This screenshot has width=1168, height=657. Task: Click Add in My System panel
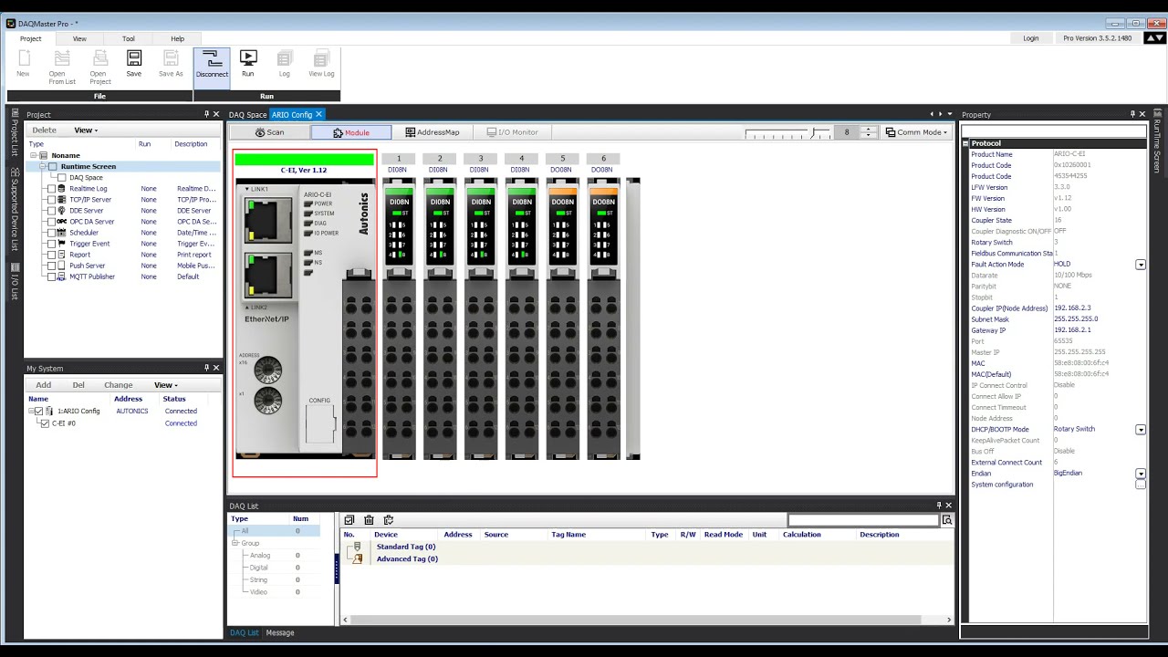point(43,385)
